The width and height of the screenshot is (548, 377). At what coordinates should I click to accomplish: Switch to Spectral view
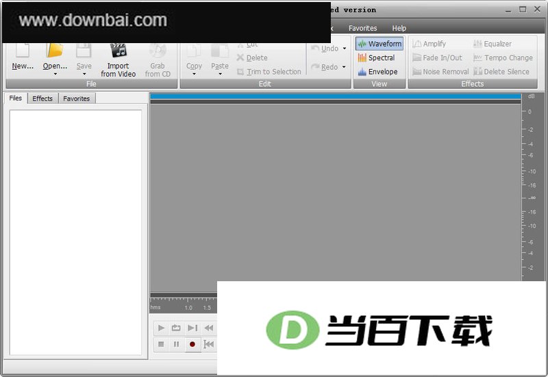376,57
